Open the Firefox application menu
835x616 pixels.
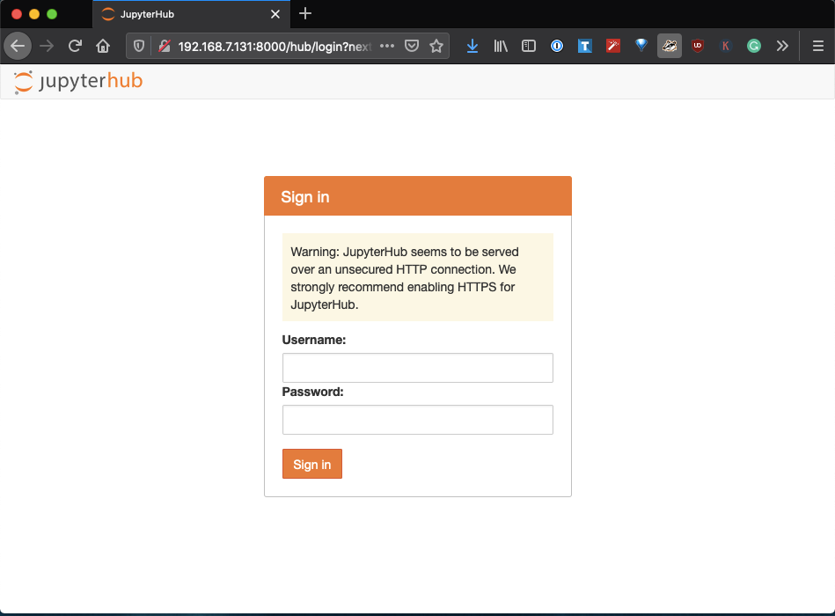817,46
